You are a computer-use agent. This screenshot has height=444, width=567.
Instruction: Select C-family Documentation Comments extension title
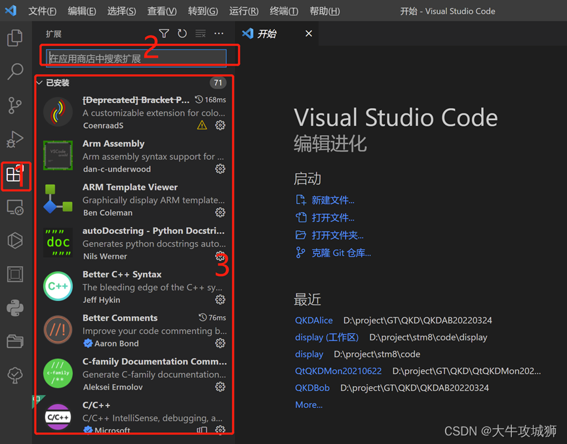[x=155, y=361]
